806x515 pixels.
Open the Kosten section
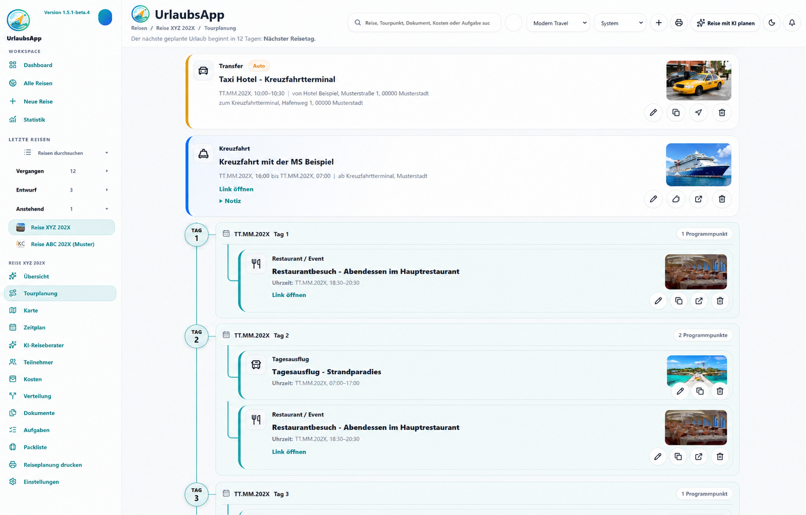(32, 379)
